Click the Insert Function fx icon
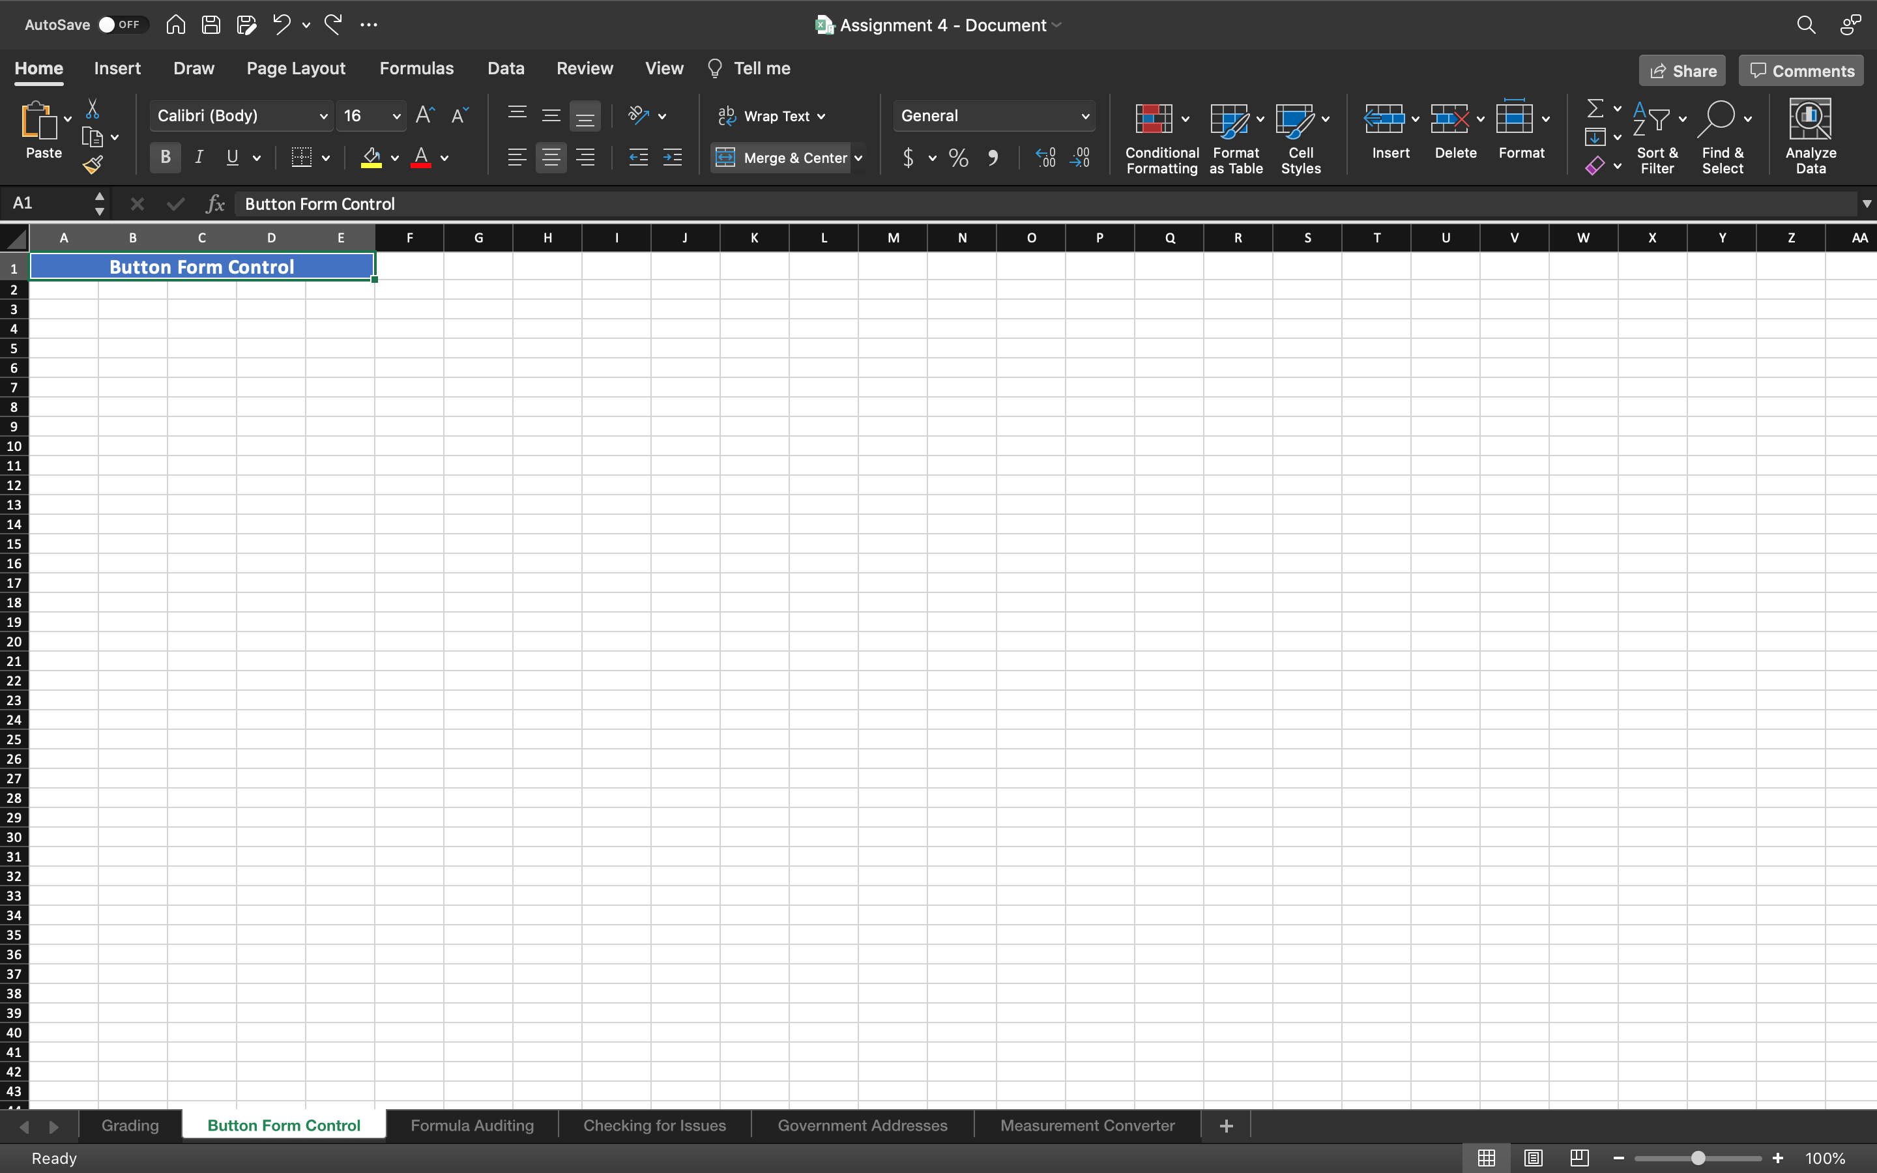Viewport: 1877px width, 1173px height. pos(215,204)
